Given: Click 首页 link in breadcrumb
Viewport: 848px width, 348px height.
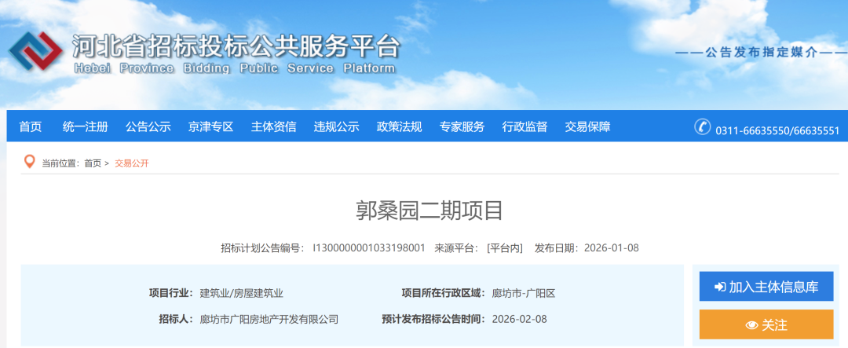Looking at the screenshot, I should 93,163.
